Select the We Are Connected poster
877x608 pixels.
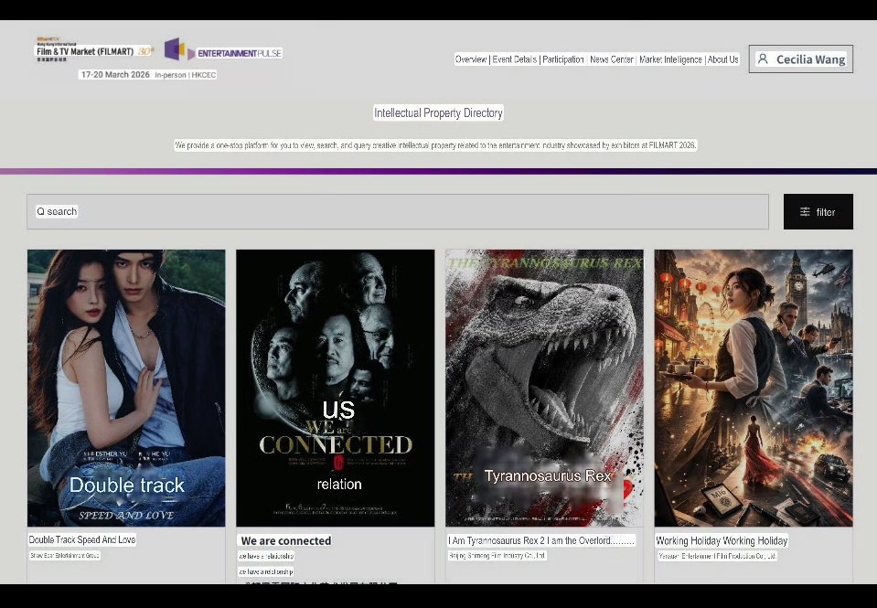(x=335, y=388)
